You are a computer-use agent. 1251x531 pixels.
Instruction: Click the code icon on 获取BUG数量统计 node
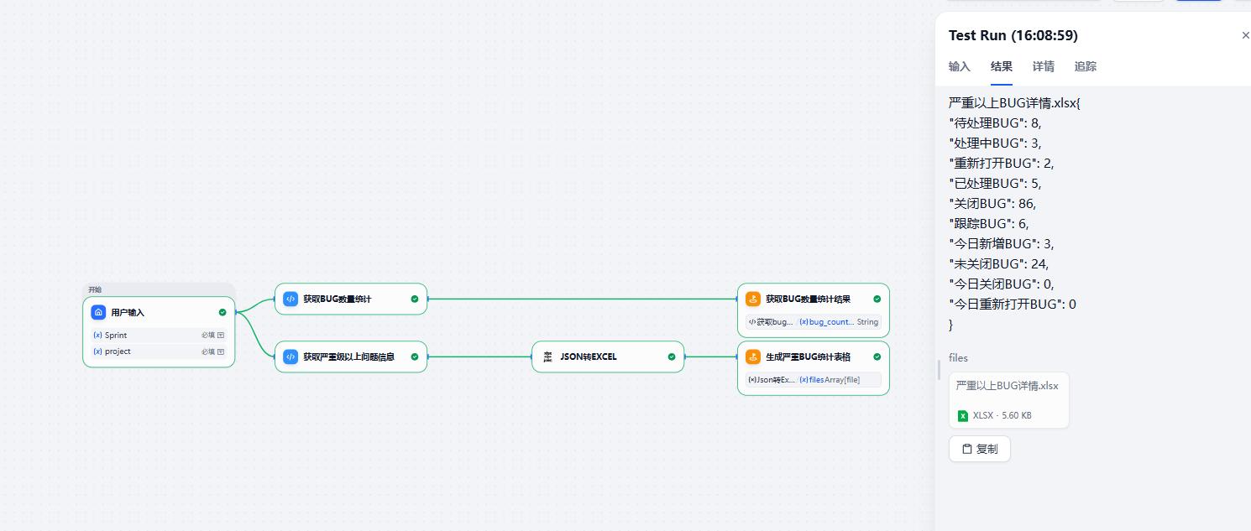291,299
